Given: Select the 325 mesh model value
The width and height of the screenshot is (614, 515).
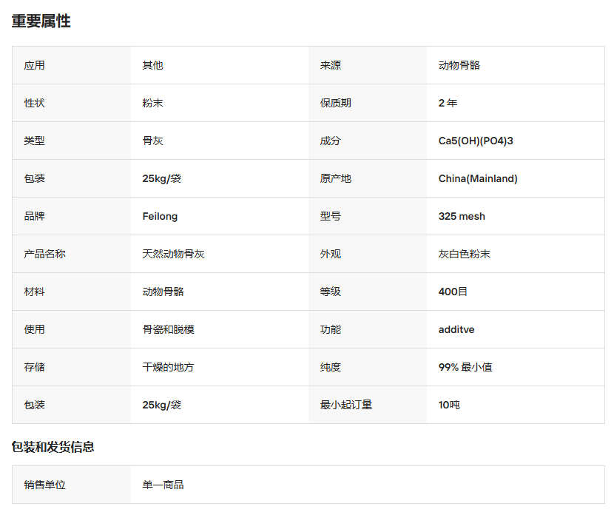Looking at the screenshot, I should tap(462, 216).
